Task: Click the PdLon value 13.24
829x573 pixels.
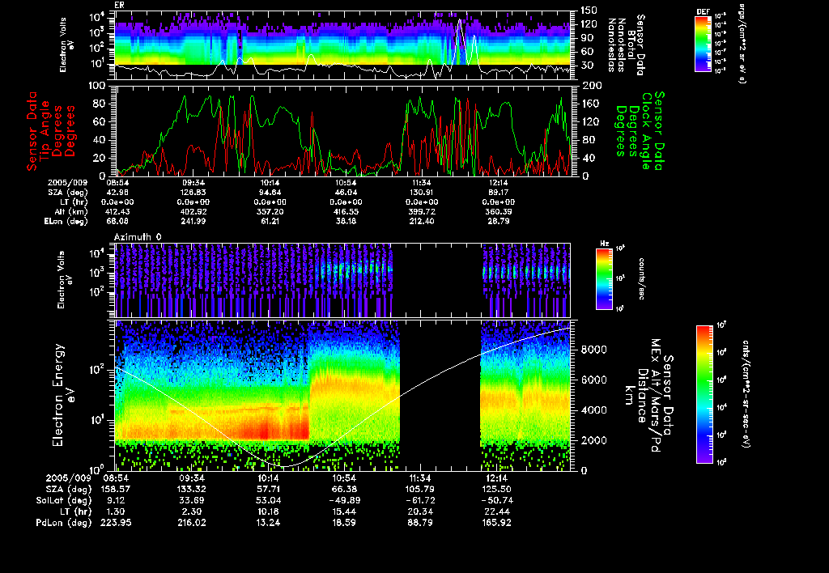Action: [x=269, y=523]
